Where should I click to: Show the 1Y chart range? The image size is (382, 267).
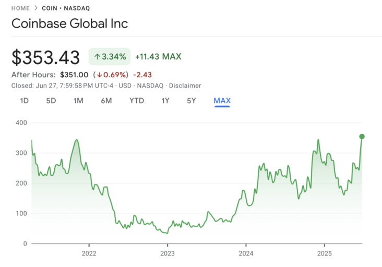click(x=165, y=101)
